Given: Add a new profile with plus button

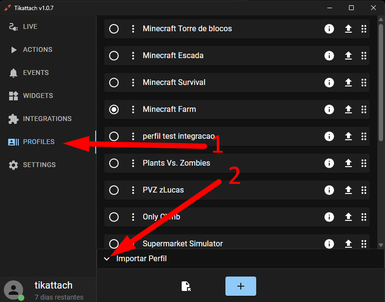Looking at the screenshot, I should (x=241, y=286).
